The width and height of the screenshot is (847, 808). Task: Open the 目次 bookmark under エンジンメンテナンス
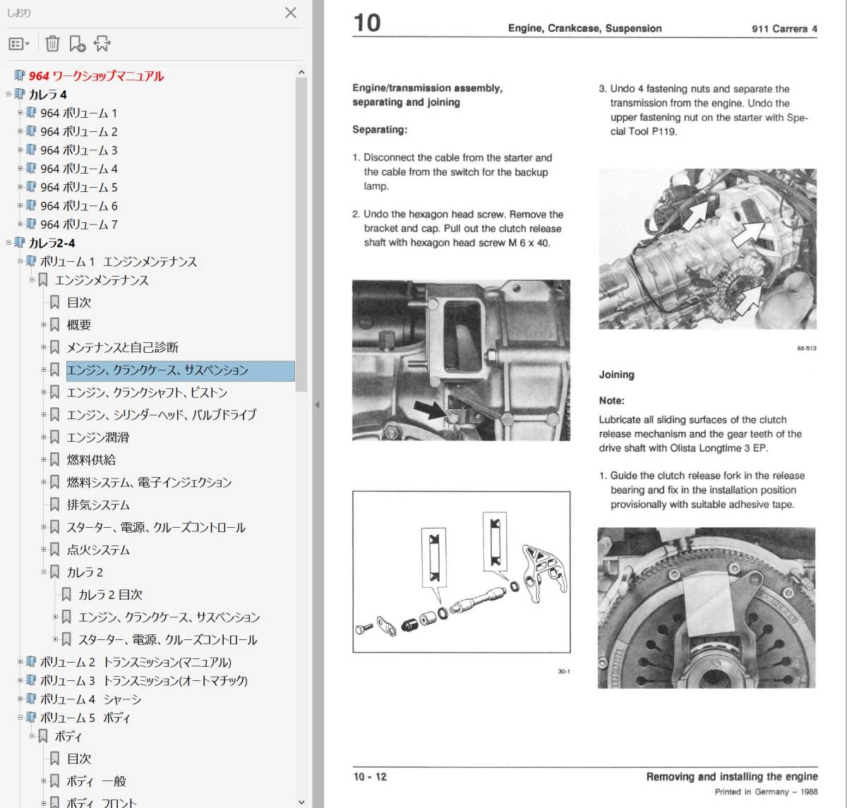(x=79, y=302)
